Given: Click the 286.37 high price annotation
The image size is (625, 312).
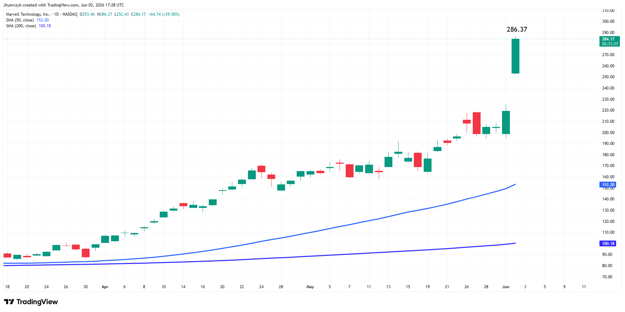Looking at the screenshot, I should [517, 30].
